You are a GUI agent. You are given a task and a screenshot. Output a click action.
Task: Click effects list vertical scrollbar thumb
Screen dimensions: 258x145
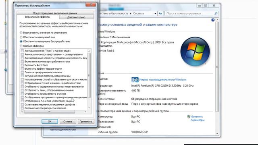[x=89, y=75]
